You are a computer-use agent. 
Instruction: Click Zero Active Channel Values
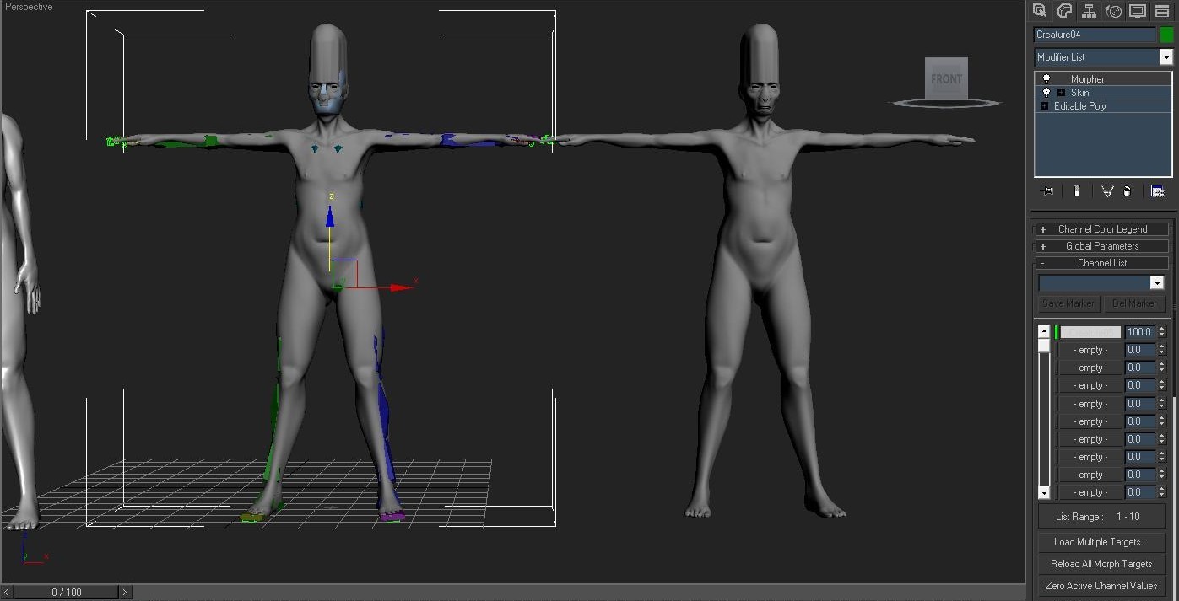[x=1101, y=586]
